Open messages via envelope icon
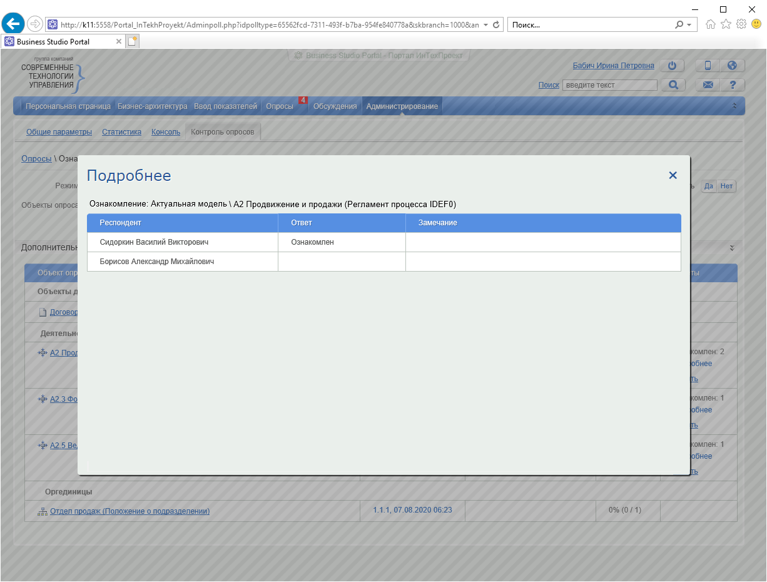The image size is (767, 582). click(708, 85)
